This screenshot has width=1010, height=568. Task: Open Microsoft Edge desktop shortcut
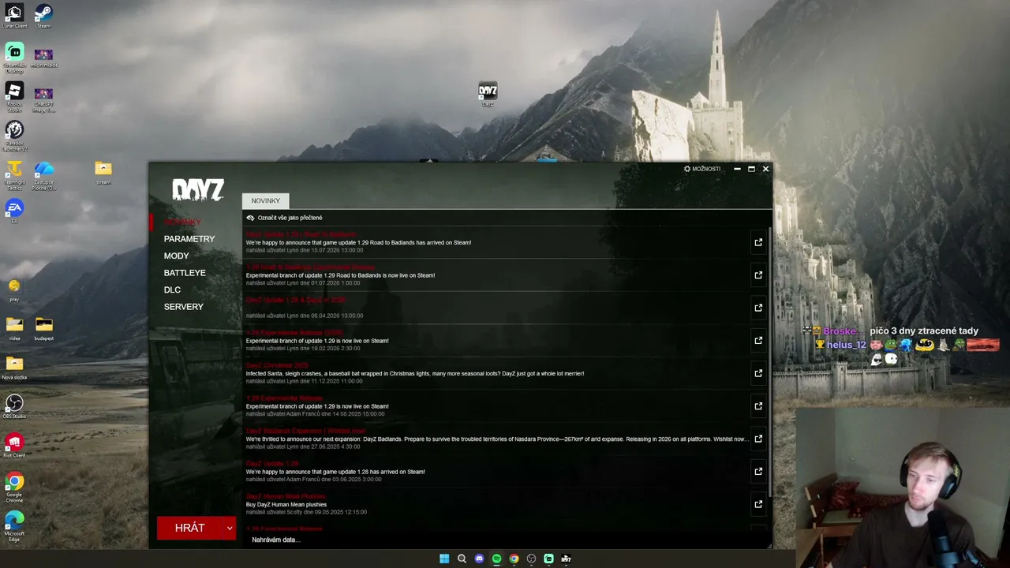(14, 526)
